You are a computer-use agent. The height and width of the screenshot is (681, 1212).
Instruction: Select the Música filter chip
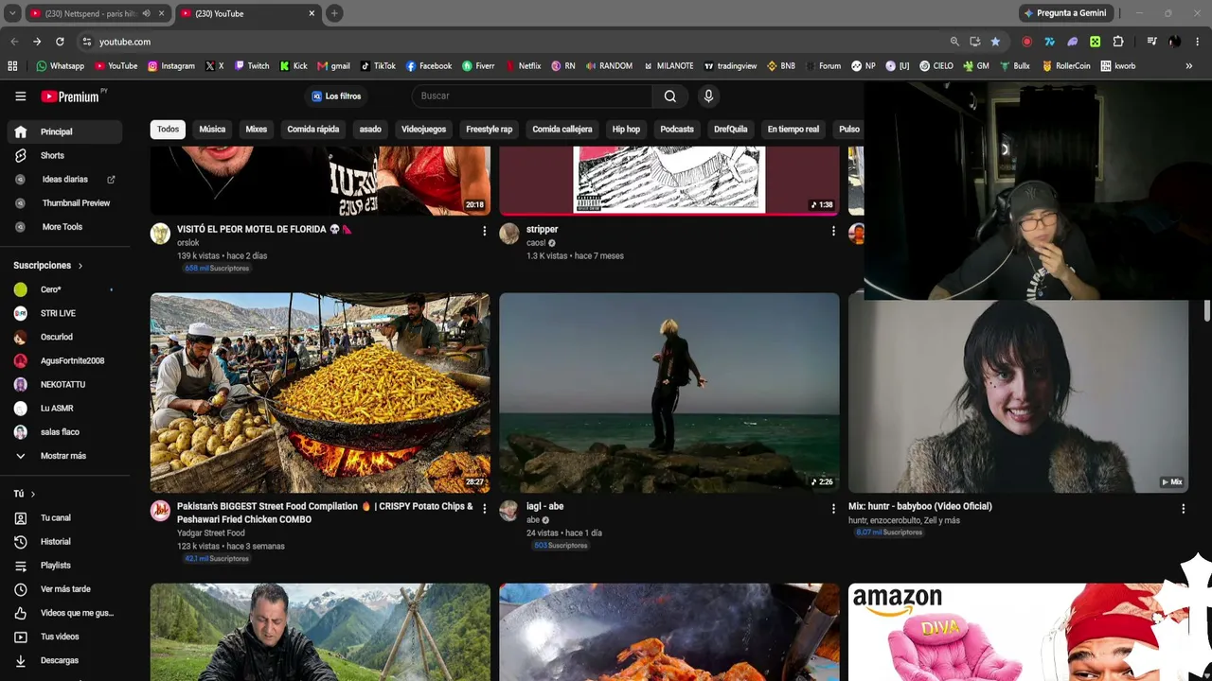point(212,129)
